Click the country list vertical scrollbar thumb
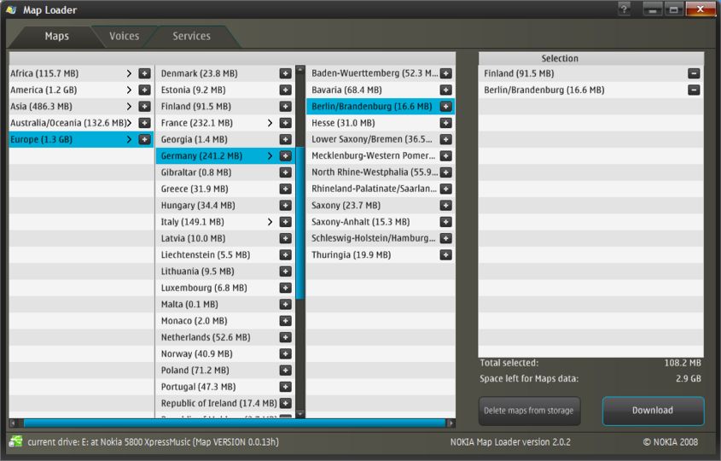Image resolution: width=721 pixels, height=461 pixels. click(x=300, y=223)
